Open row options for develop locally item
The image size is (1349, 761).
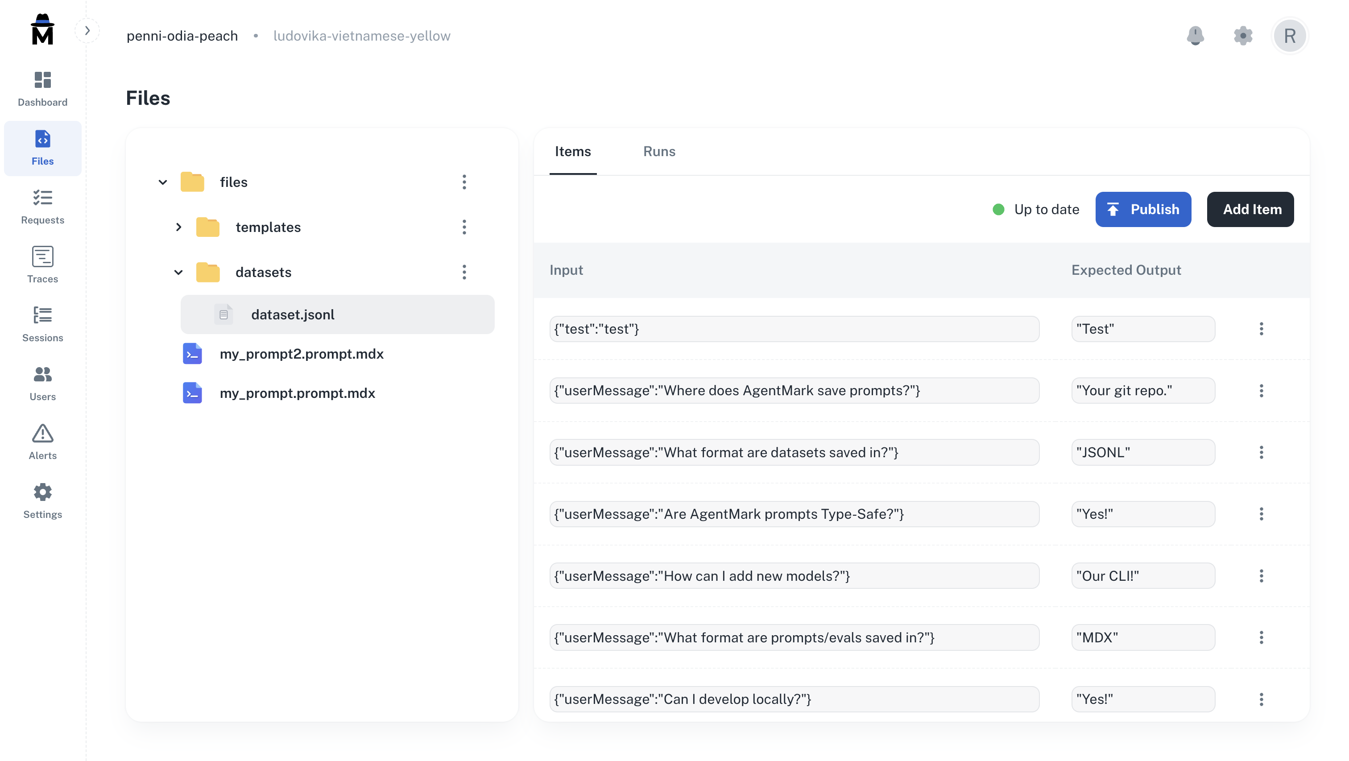tap(1261, 700)
